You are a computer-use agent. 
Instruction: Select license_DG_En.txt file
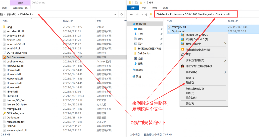[x=17, y=100]
